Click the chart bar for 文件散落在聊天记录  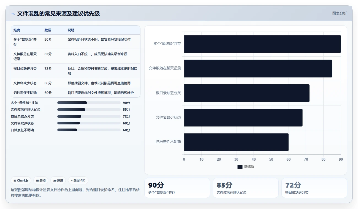coord(258,68)
